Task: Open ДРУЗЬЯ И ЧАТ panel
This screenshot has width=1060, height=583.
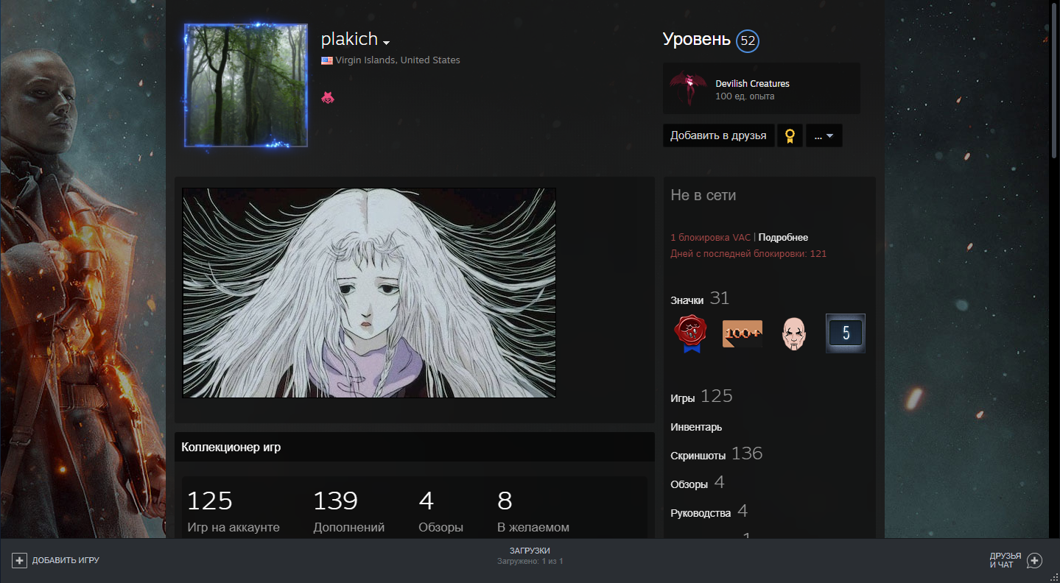Action: (x=1005, y=560)
